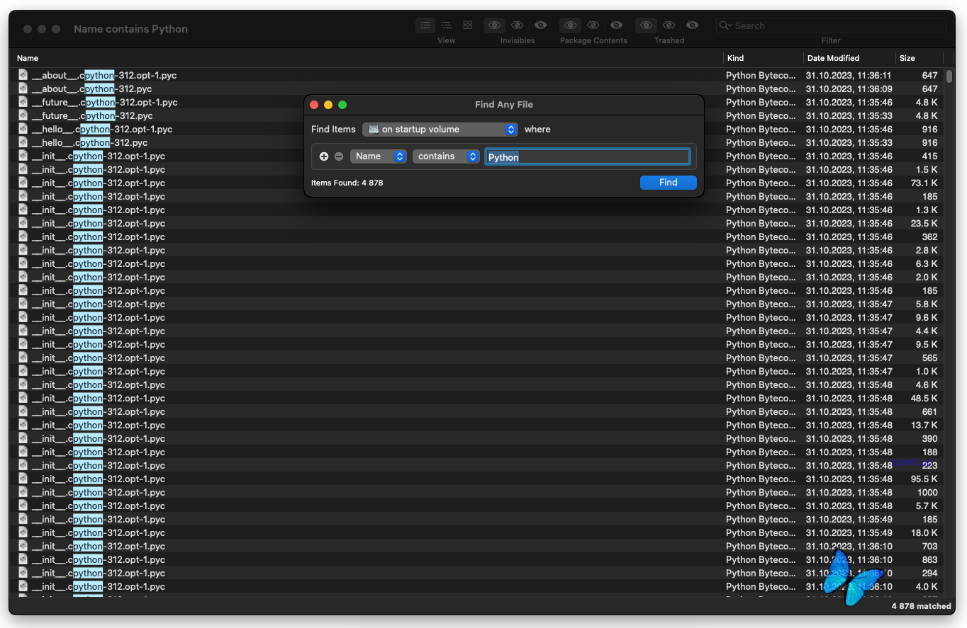This screenshot has width=967, height=628.
Task: Click the 'Items Found: 4 878' label
Action: point(347,183)
